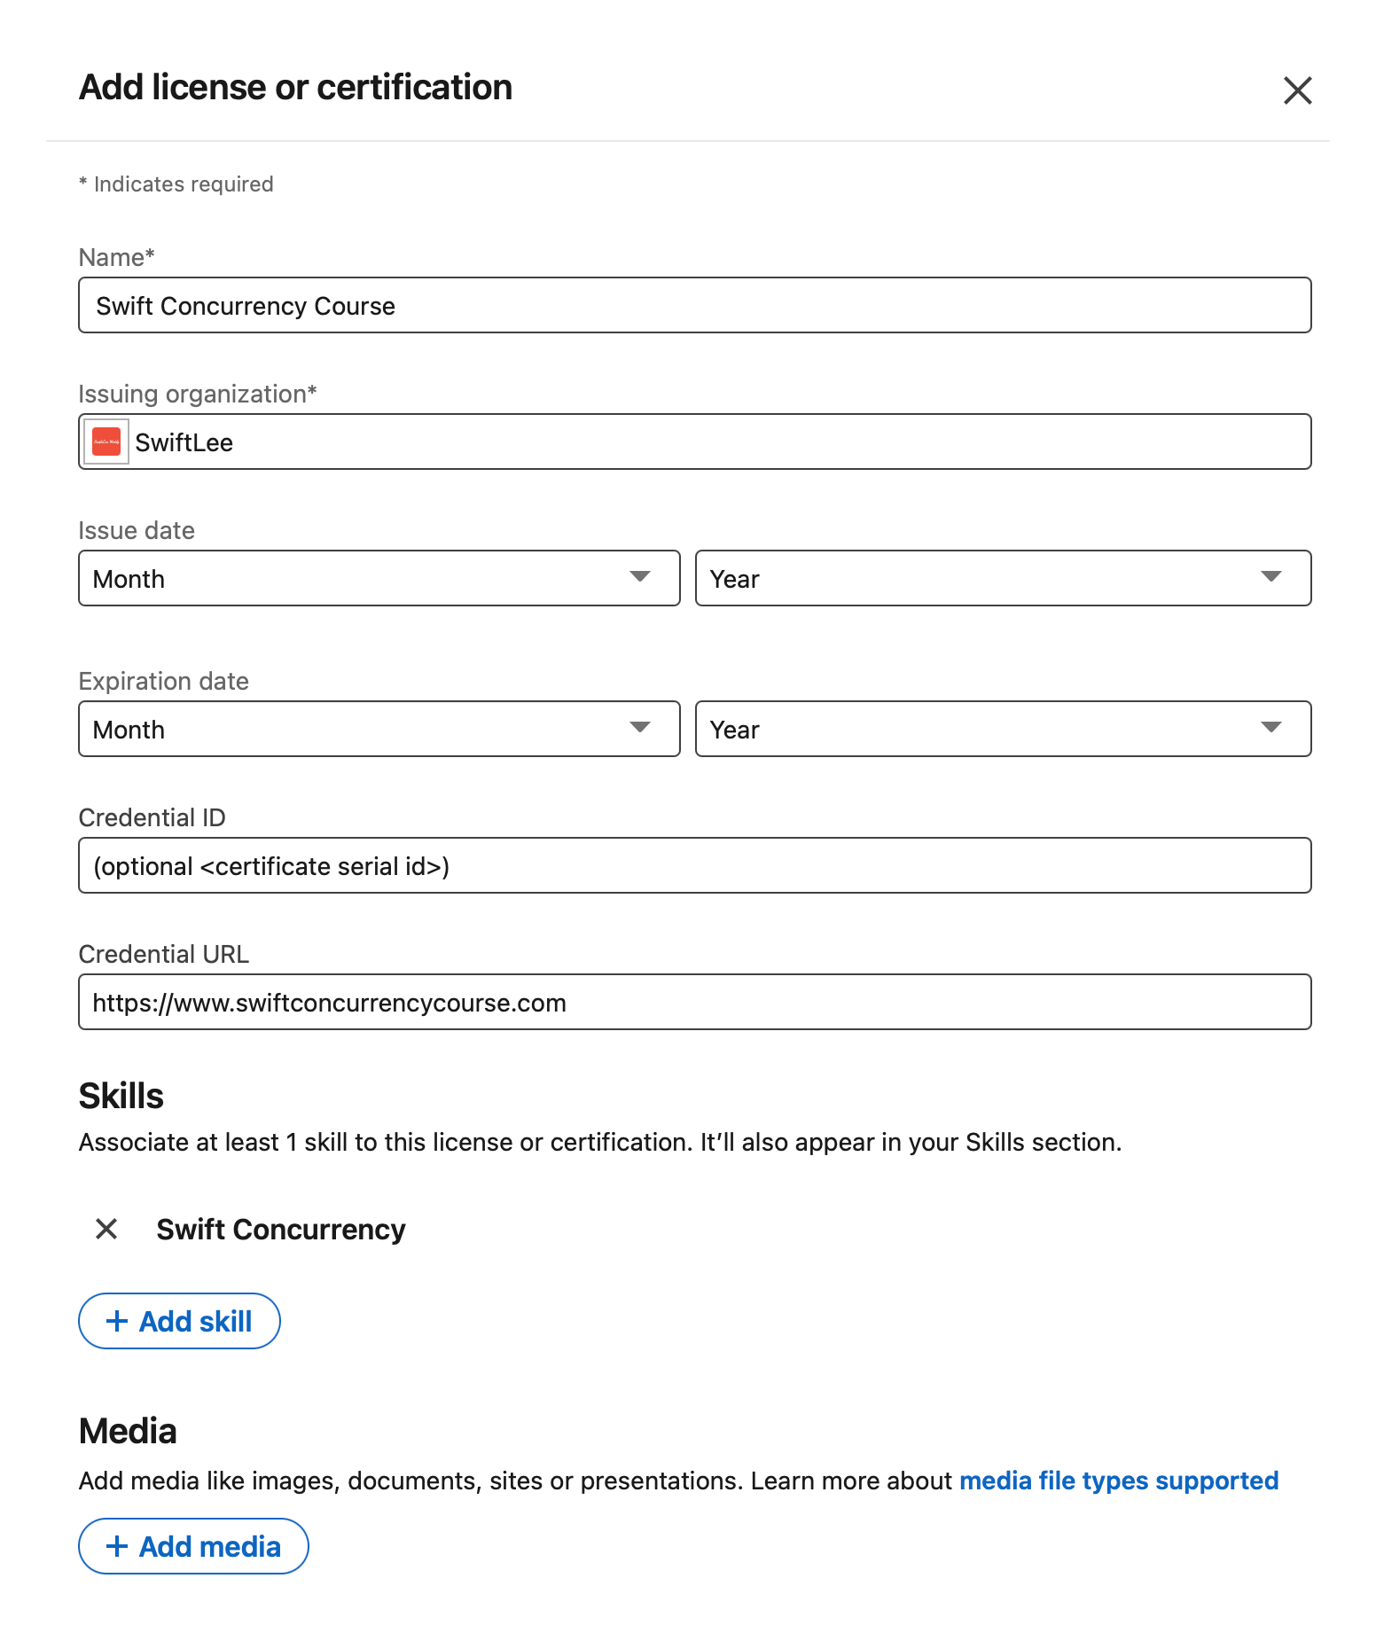Click the Expiration date Month dropdown arrow
1376x1633 pixels.
(x=640, y=728)
